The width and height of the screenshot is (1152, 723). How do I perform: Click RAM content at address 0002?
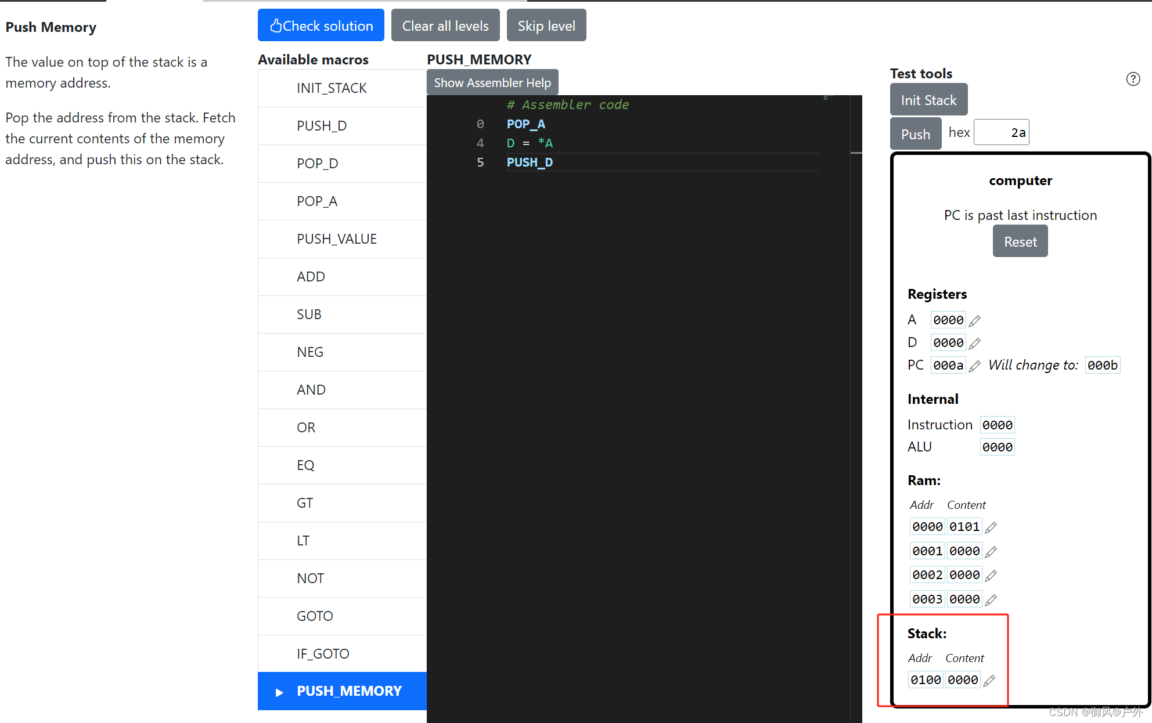[964, 575]
